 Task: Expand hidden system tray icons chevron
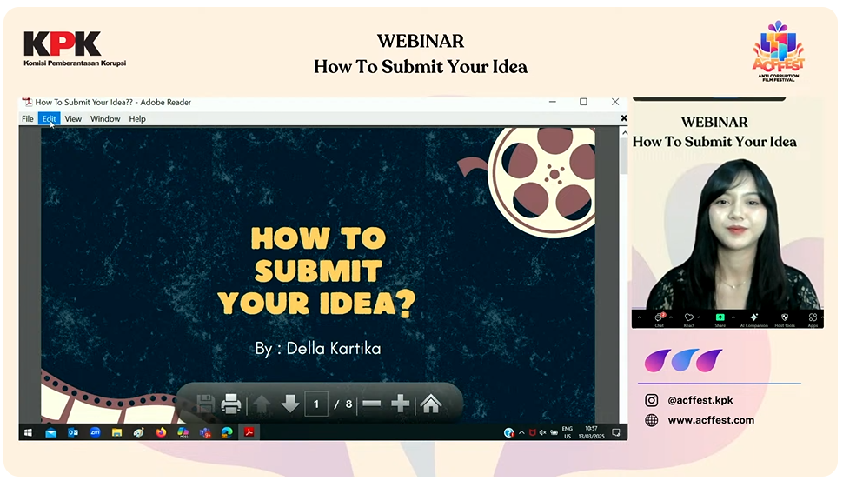click(521, 432)
